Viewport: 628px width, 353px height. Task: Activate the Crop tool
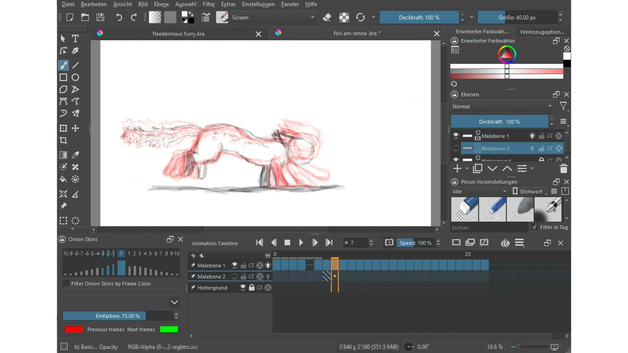pos(63,140)
